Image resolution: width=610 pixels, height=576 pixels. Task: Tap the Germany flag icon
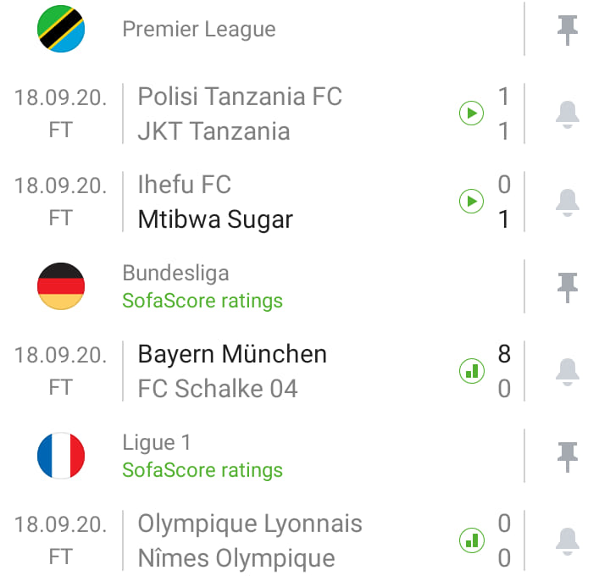pyautogui.click(x=61, y=286)
